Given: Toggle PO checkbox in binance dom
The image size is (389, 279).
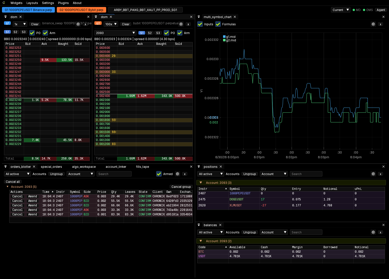Looking at the screenshot, I should coord(32,33).
